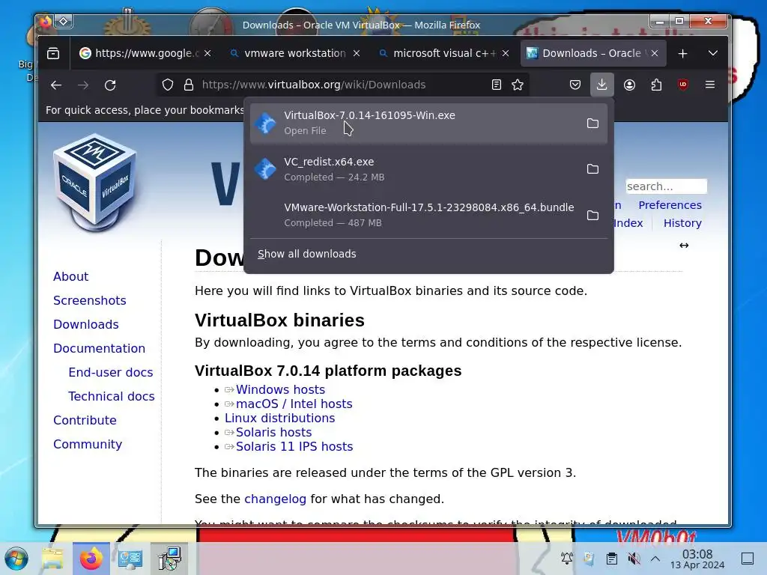Image resolution: width=767 pixels, height=575 pixels.
Task: Open the Community sidebar link
Action: (x=88, y=445)
